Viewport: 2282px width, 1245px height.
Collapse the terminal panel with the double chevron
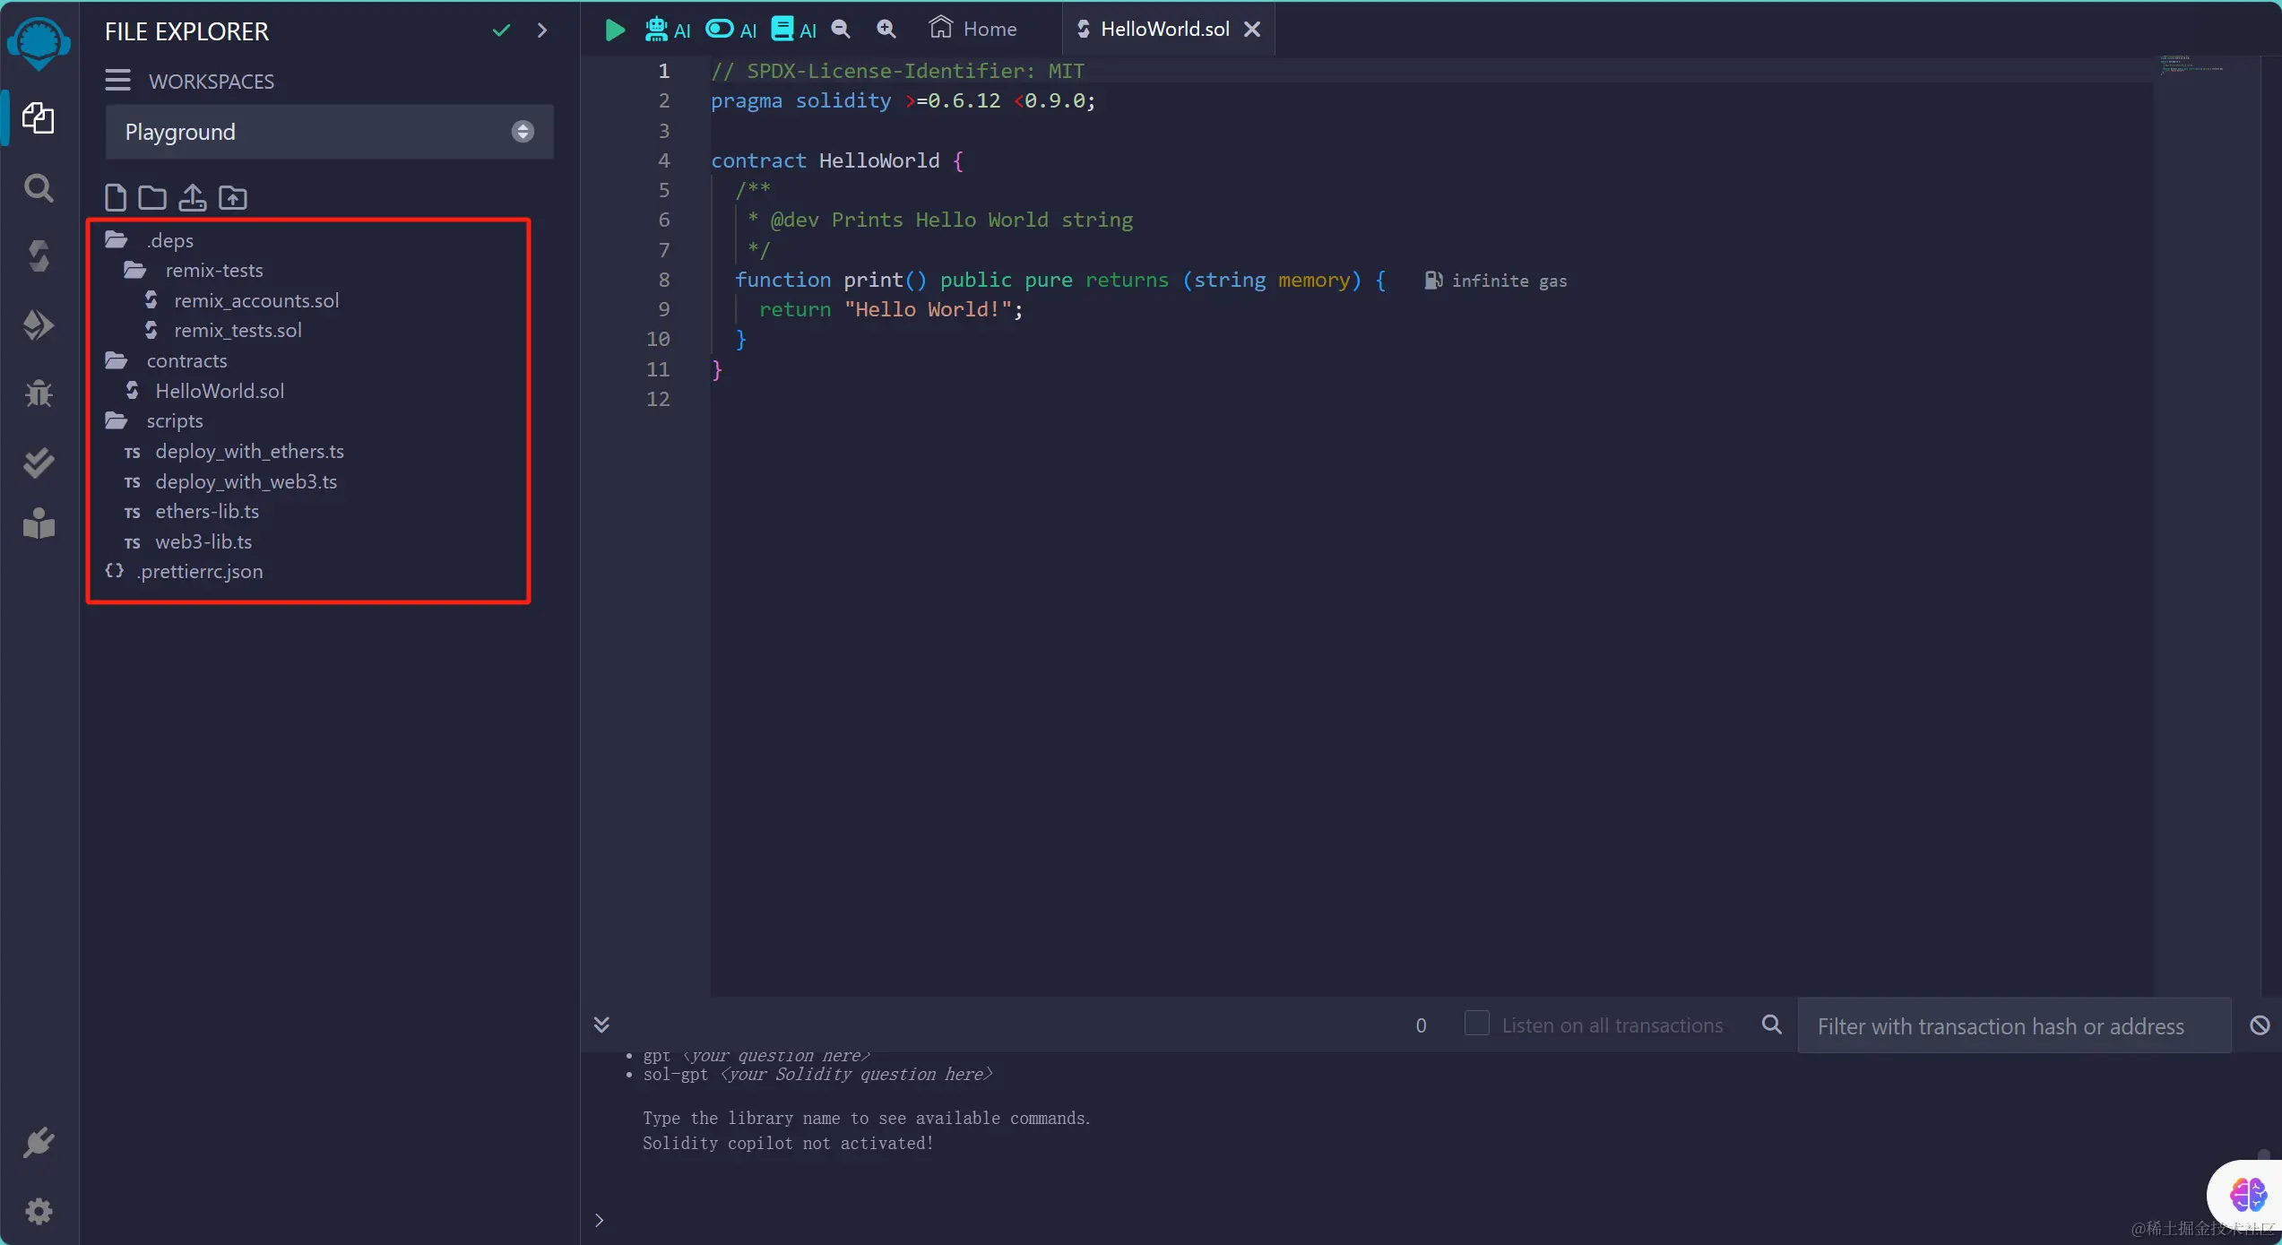601,1025
